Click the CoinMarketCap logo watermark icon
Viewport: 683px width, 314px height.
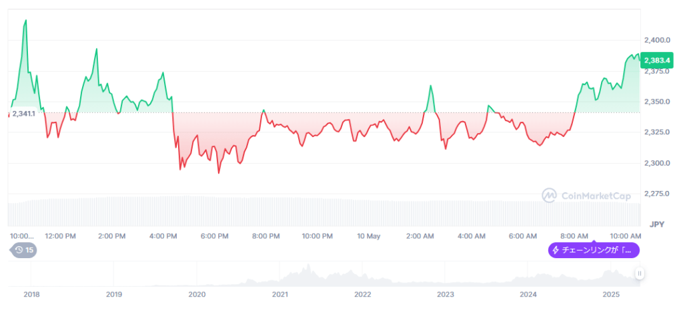(x=549, y=196)
